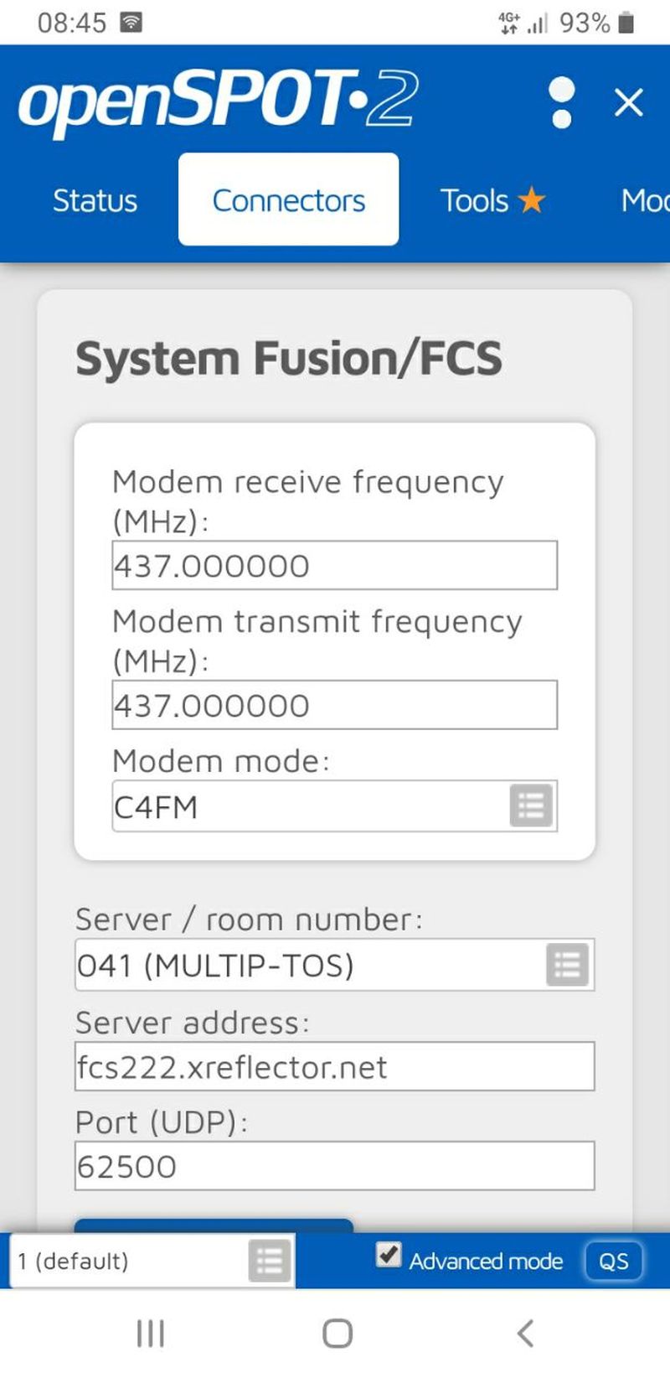Switch to the Status tab

point(95,200)
